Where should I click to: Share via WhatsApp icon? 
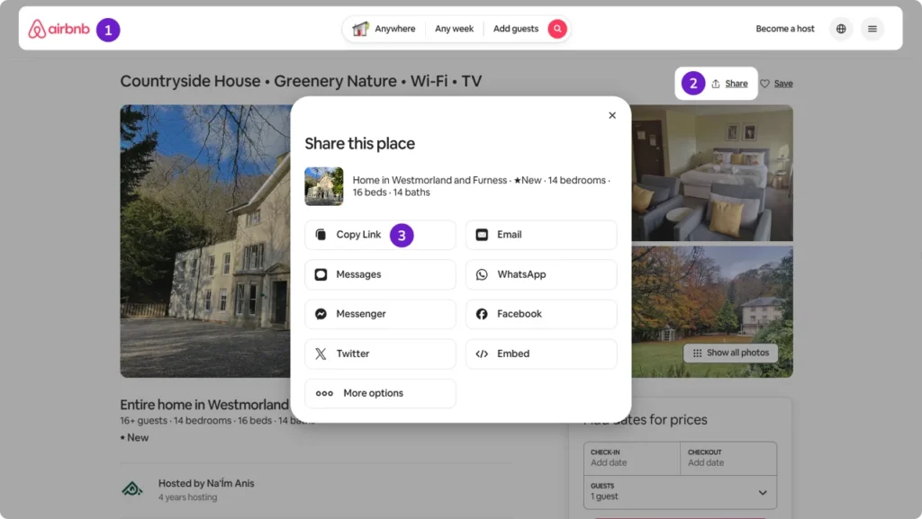[x=482, y=274]
